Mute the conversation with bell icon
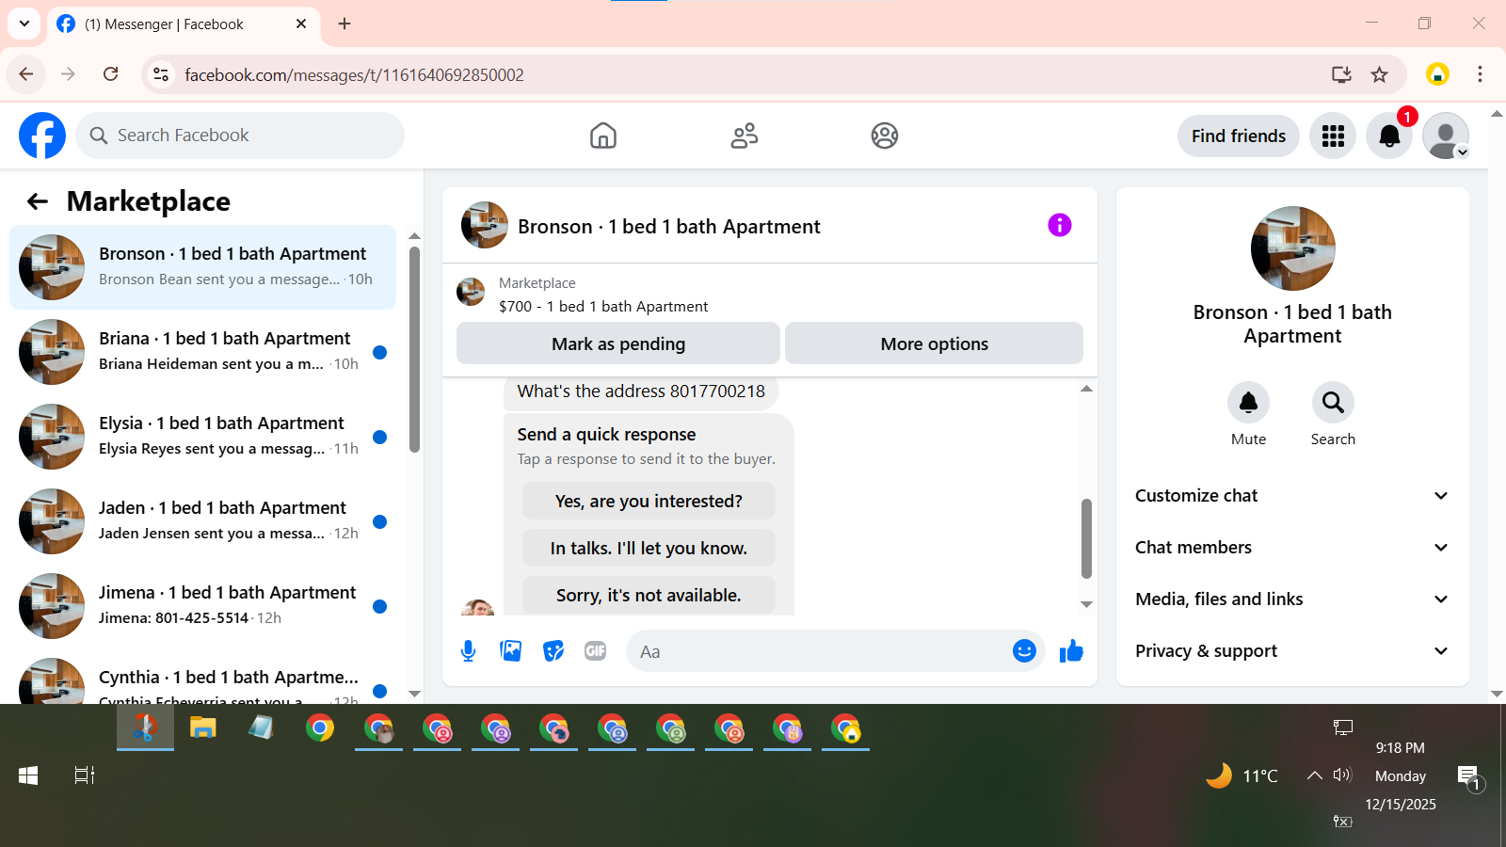Viewport: 1506px width, 847px height. (x=1248, y=403)
